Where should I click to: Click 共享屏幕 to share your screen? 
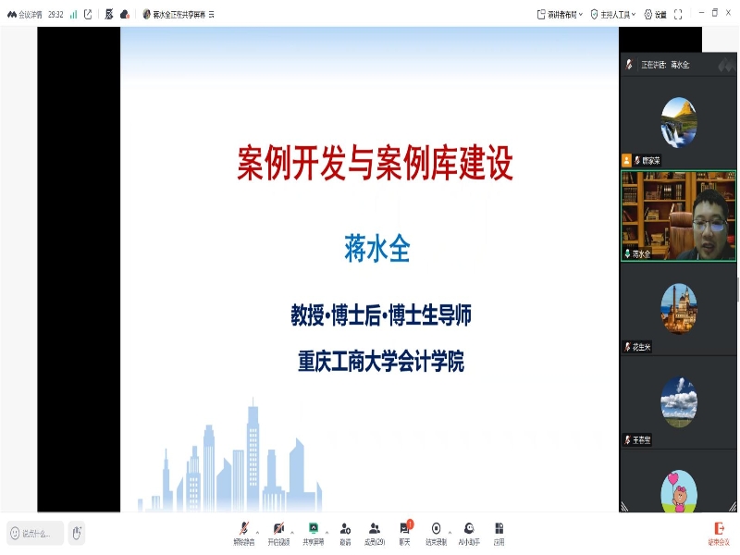coord(313,527)
